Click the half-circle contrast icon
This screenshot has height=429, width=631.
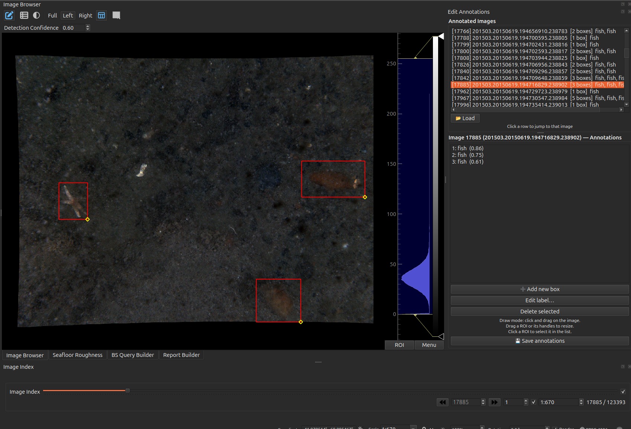(36, 15)
